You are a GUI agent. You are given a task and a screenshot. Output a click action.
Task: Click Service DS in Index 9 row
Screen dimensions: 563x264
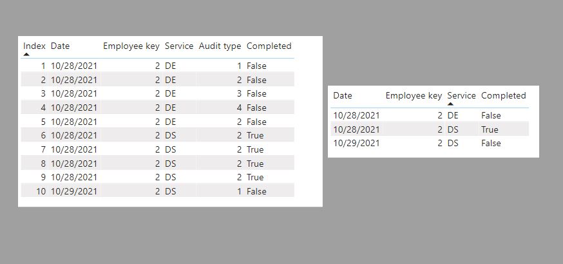pos(170,177)
